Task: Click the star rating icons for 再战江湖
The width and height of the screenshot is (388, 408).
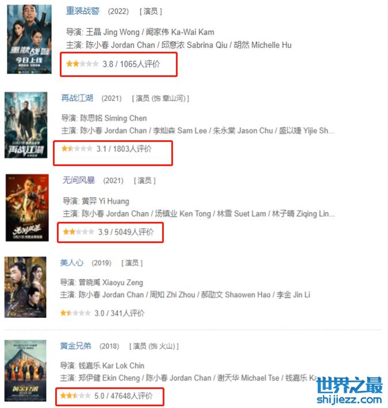Action: coord(77,149)
